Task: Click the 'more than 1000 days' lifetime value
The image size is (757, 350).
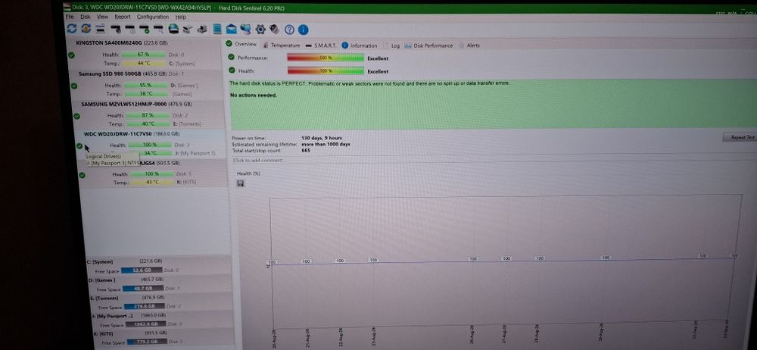Action: (x=326, y=144)
